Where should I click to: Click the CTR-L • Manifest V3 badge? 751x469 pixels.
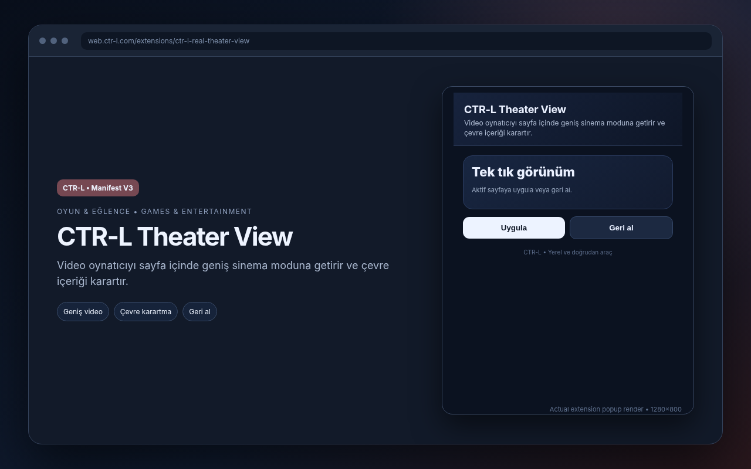[x=98, y=188]
